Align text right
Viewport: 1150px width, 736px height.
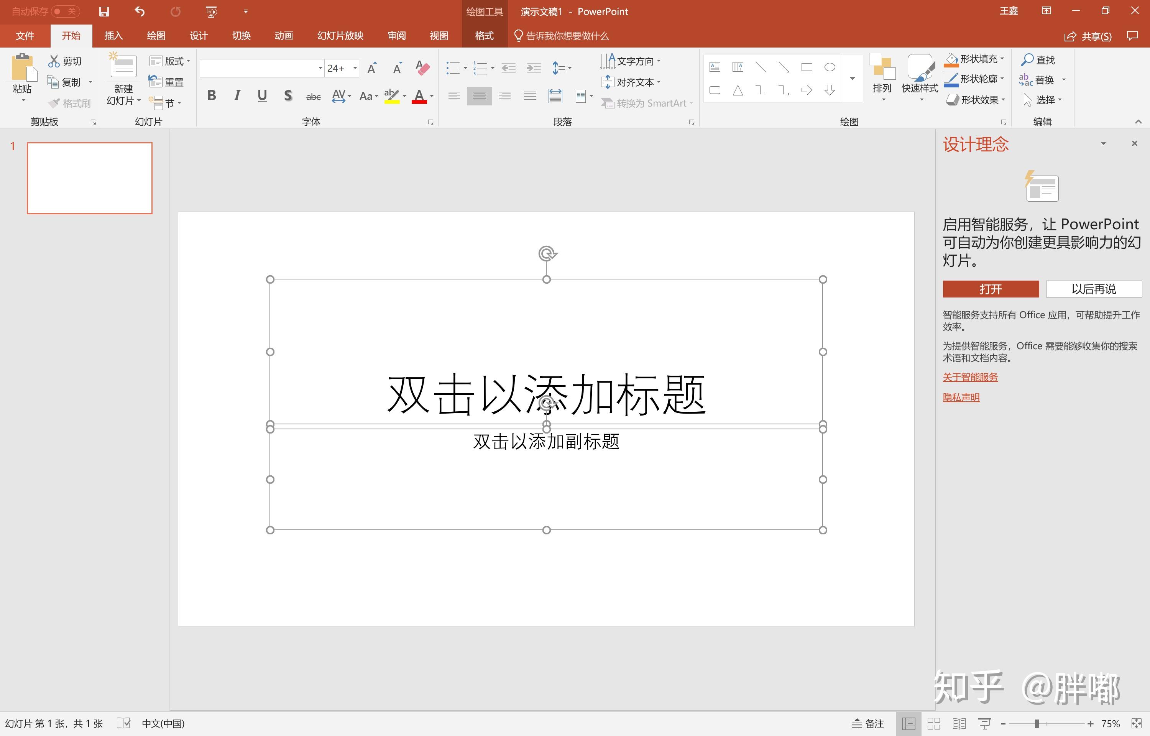[x=504, y=96]
